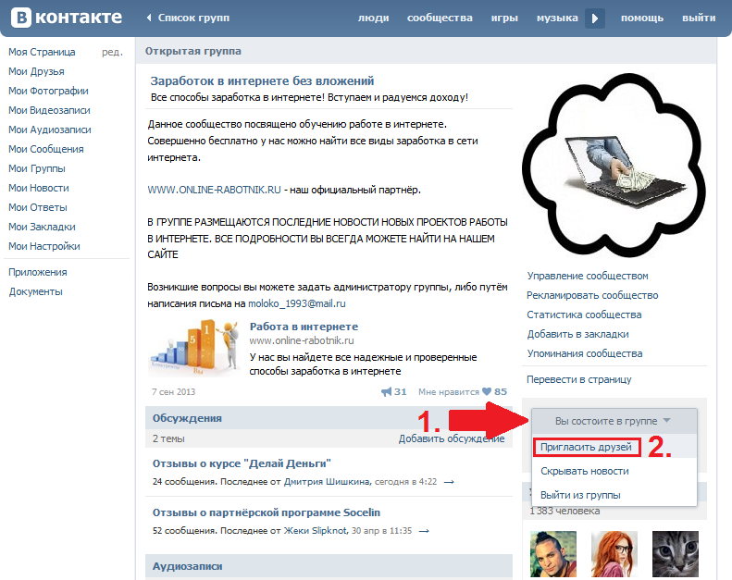This screenshot has width=732, height=580.
Task: Expand the Вы состоите в группе dropdown
Action: [614, 421]
